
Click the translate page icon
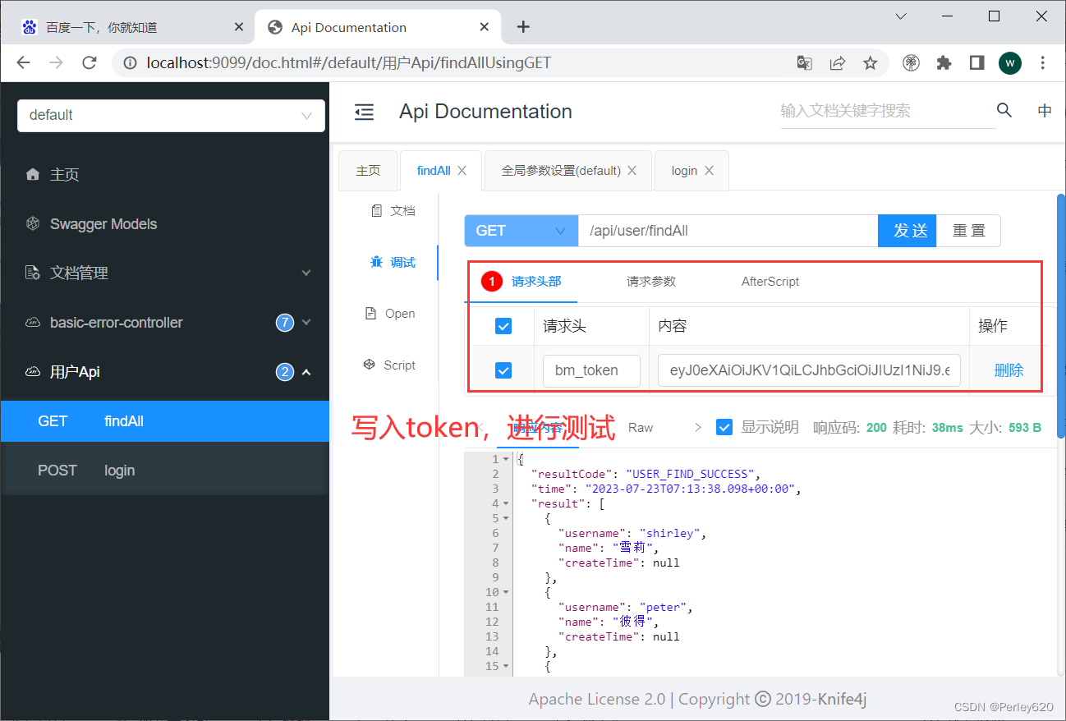805,63
